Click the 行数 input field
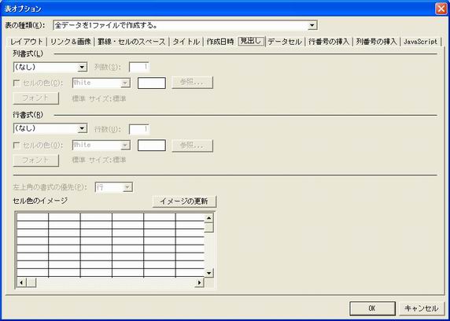This screenshot has width=450, height=321. point(139,129)
